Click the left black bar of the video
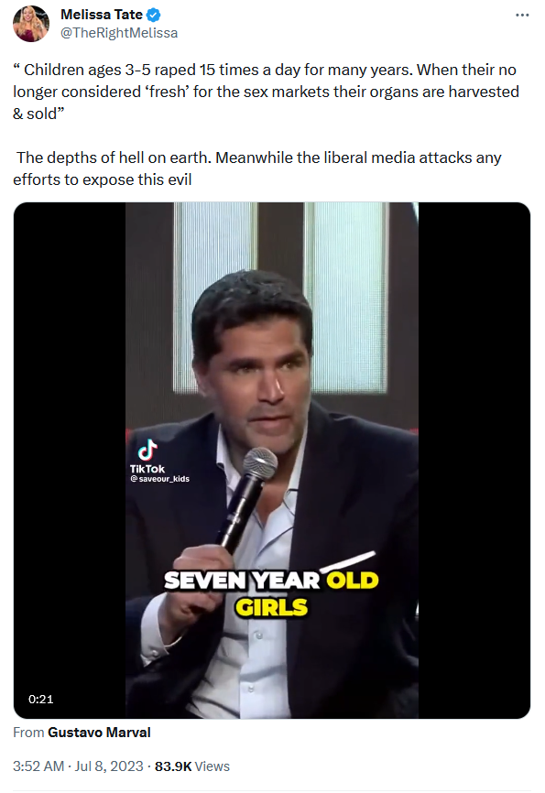This screenshot has height=793, width=545. click(70, 461)
